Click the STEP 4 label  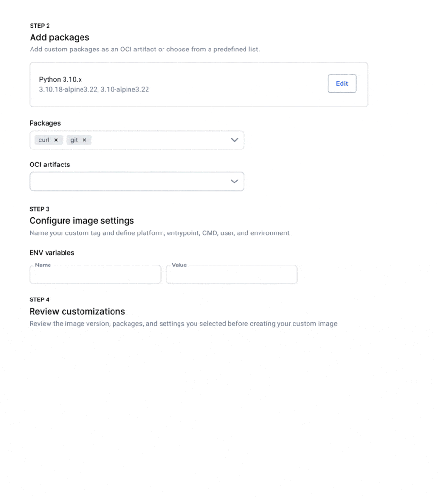39,299
